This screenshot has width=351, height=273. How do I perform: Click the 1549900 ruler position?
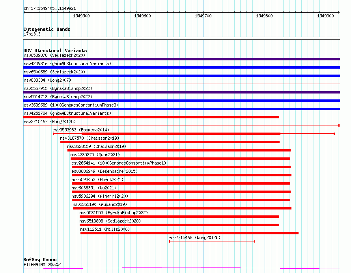tap(325, 16)
